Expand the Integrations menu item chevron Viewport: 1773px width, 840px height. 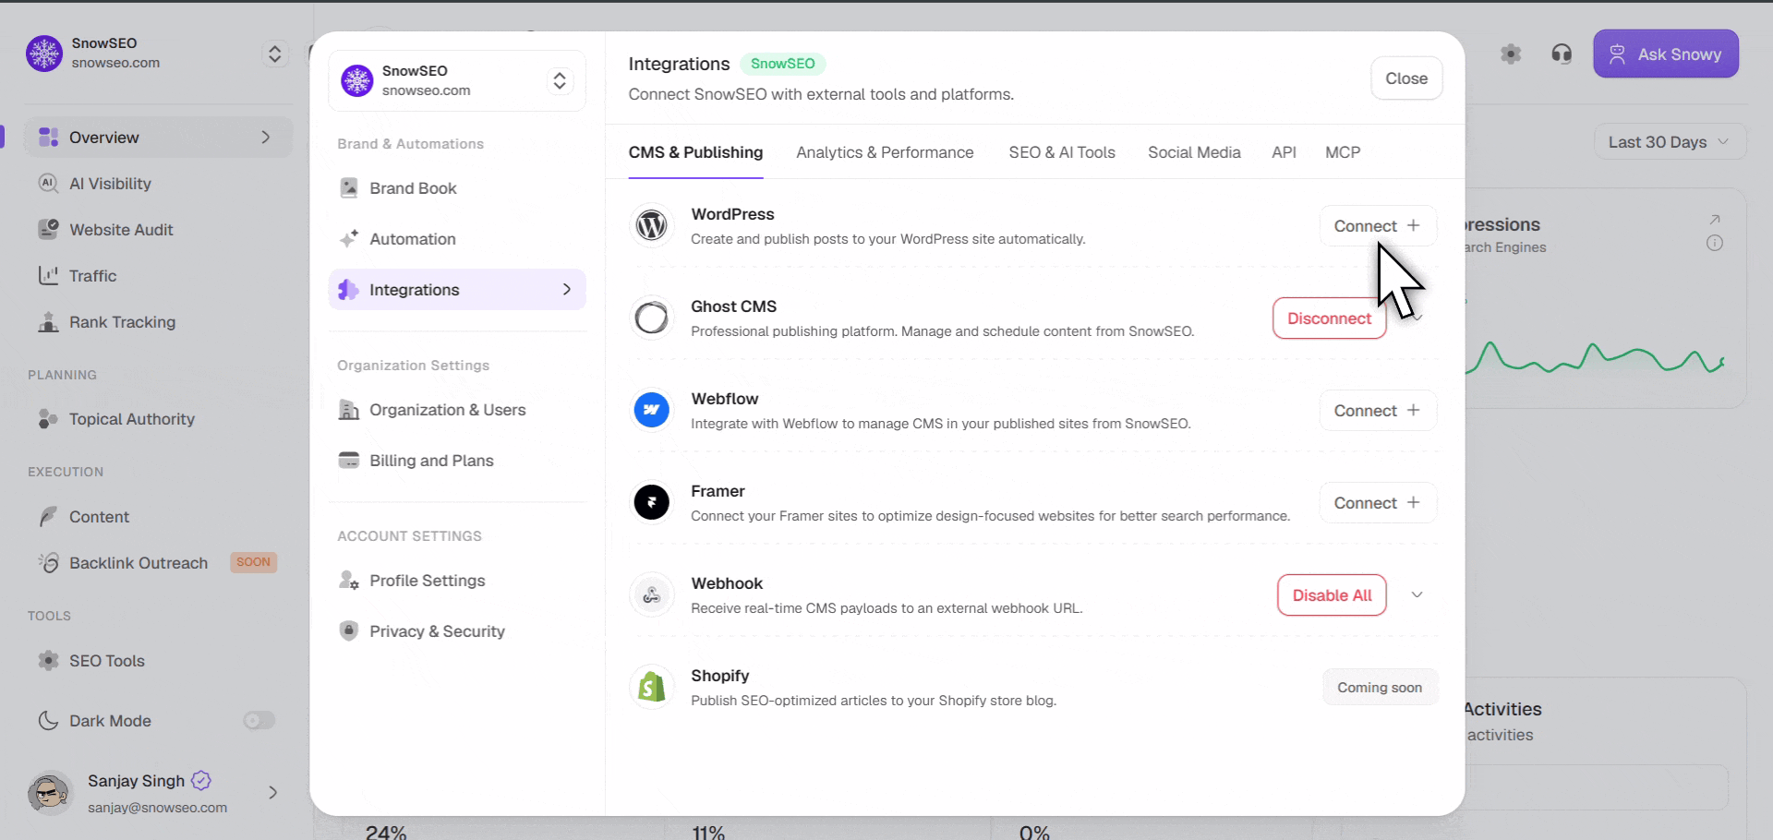click(567, 290)
